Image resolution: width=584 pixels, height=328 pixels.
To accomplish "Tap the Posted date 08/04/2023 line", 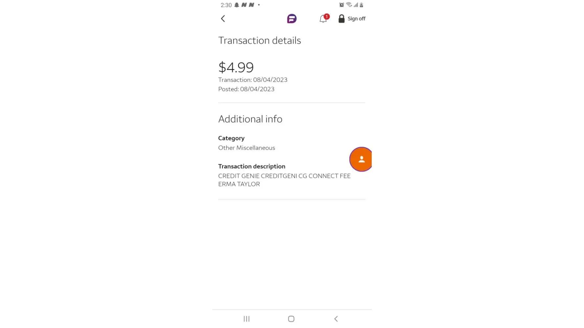I will pos(246,89).
